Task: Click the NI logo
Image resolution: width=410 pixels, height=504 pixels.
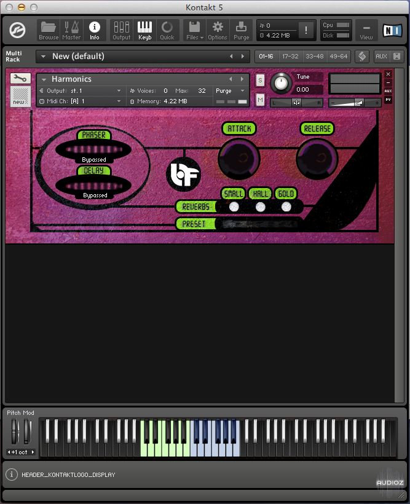Action: (x=392, y=31)
